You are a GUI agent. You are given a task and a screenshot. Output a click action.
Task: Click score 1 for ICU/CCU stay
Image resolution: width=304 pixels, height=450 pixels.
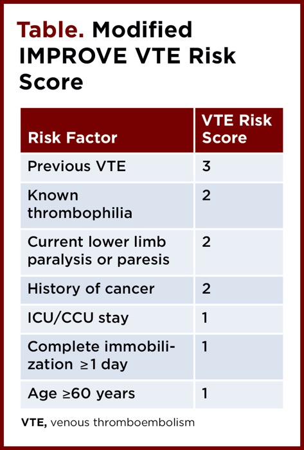click(205, 318)
